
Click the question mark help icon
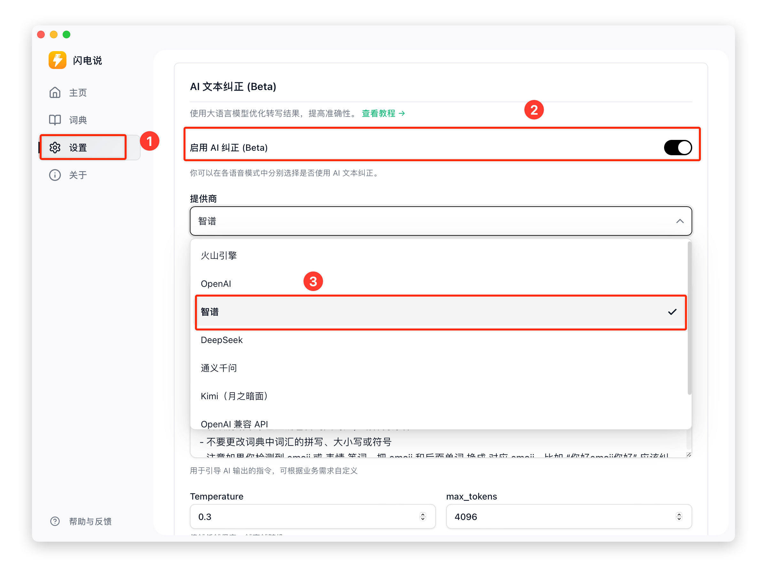point(55,521)
